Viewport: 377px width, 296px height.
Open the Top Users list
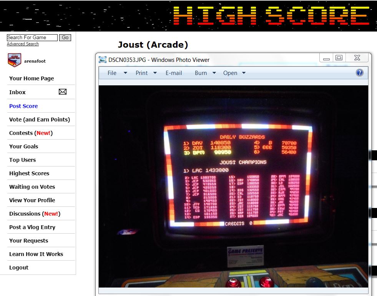(23, 160)
